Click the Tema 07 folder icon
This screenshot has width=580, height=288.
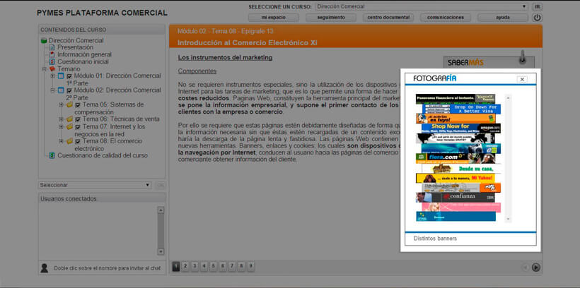69,126
